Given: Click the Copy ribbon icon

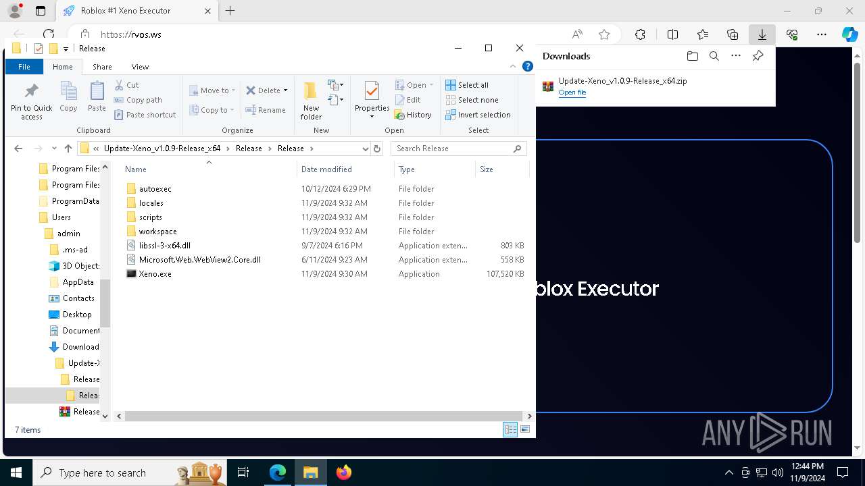Looking at the screenshot, I should click(x=68, y=90).
